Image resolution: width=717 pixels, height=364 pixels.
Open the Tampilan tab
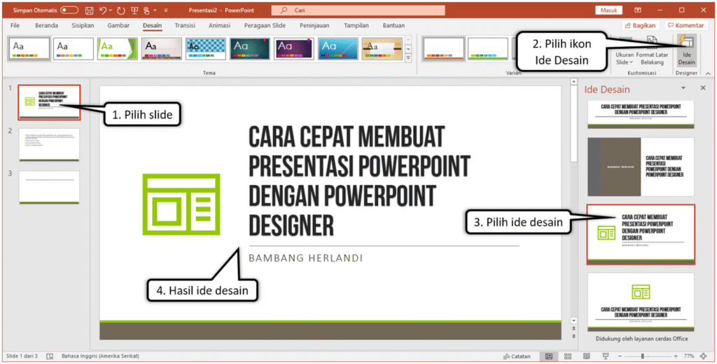click(358, 26)
